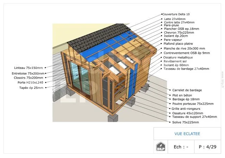Click the 'Plafond placo platre' label
The width and height of the screenshot is (225, 158).
tap(179, 44)
